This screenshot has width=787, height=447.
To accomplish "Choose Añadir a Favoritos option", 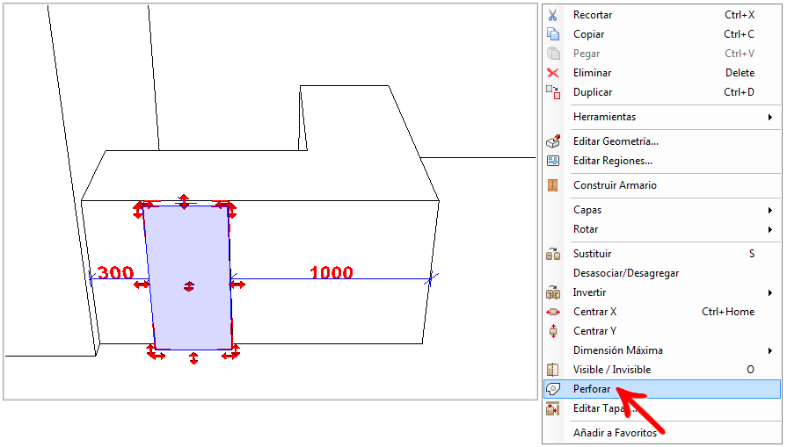I will (662, 433).
